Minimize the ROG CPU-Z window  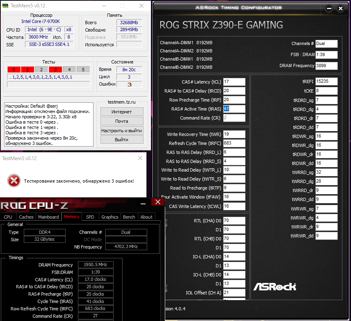click(x=143, y=203)
